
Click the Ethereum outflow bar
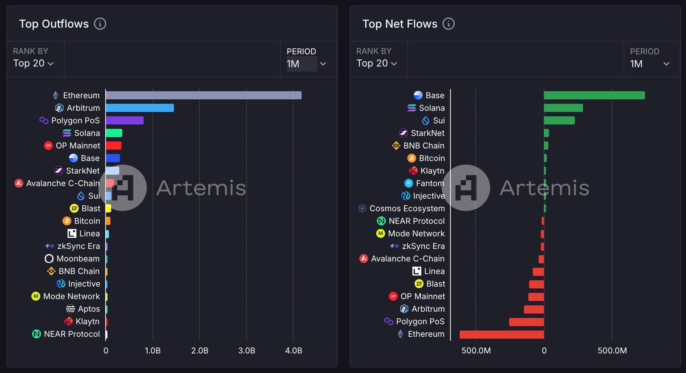pyautogui.click(x=203, y=95)
